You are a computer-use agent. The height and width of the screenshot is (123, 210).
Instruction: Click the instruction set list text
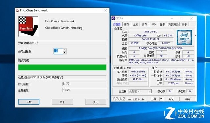coord(161,61)
